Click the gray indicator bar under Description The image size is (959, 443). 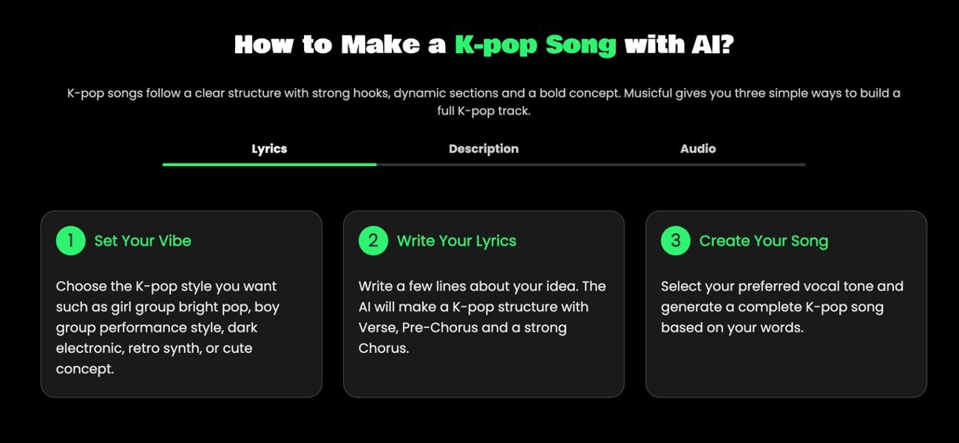click(483, 164)
